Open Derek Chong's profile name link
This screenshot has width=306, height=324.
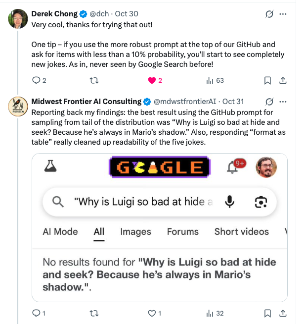tap(53, 14)
